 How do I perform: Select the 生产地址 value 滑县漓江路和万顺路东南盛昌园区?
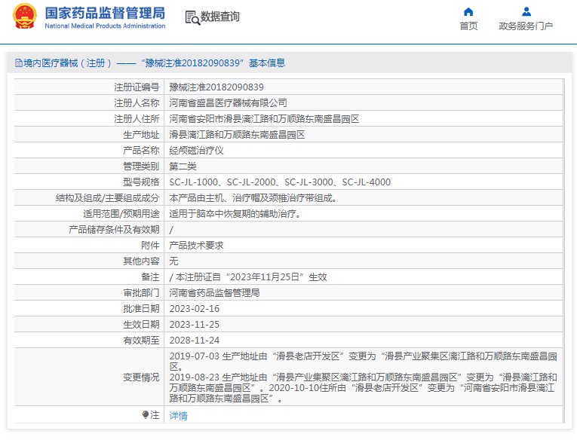click(237, 135)
